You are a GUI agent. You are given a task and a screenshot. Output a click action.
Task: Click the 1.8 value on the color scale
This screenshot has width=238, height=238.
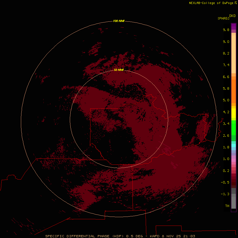pos(226,147)
